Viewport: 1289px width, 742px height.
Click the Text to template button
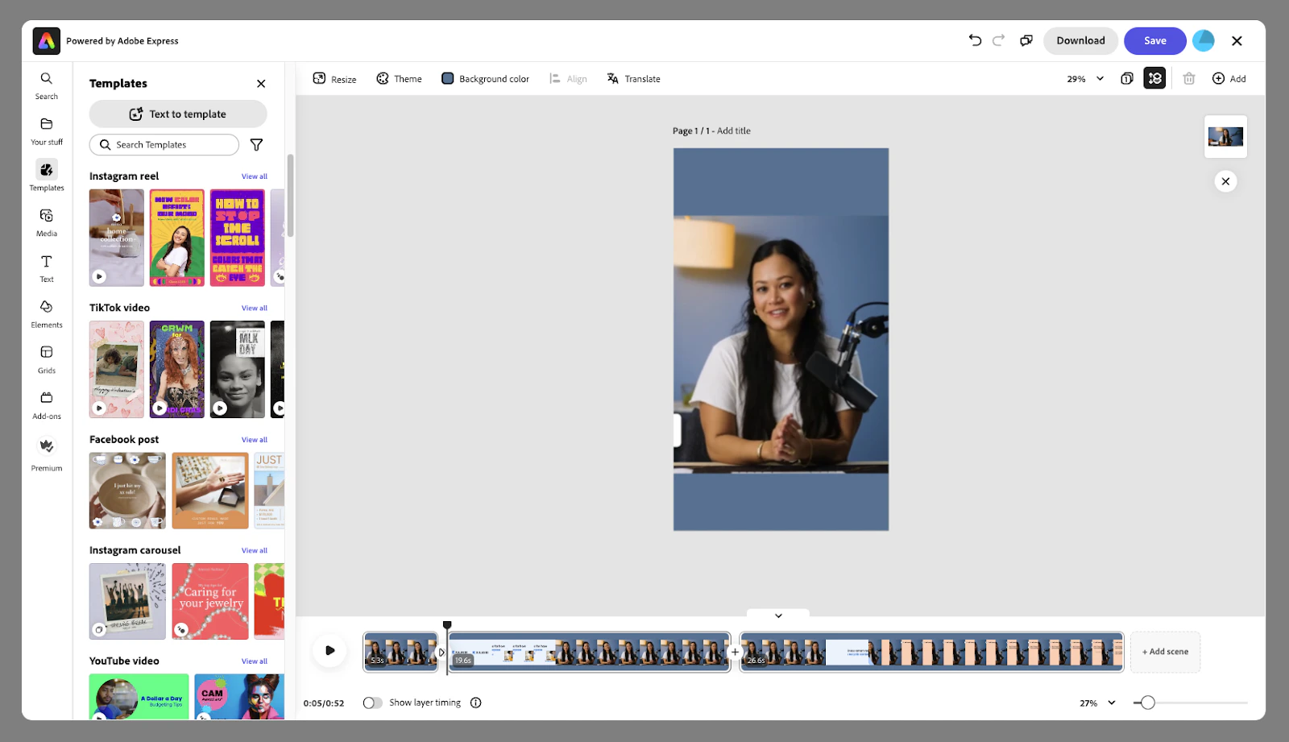tap(177, 114)
